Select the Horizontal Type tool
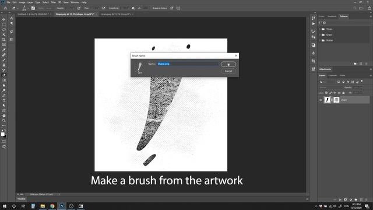Image resolution: width=373 pixels, height=210 pixels. point(4,100)
